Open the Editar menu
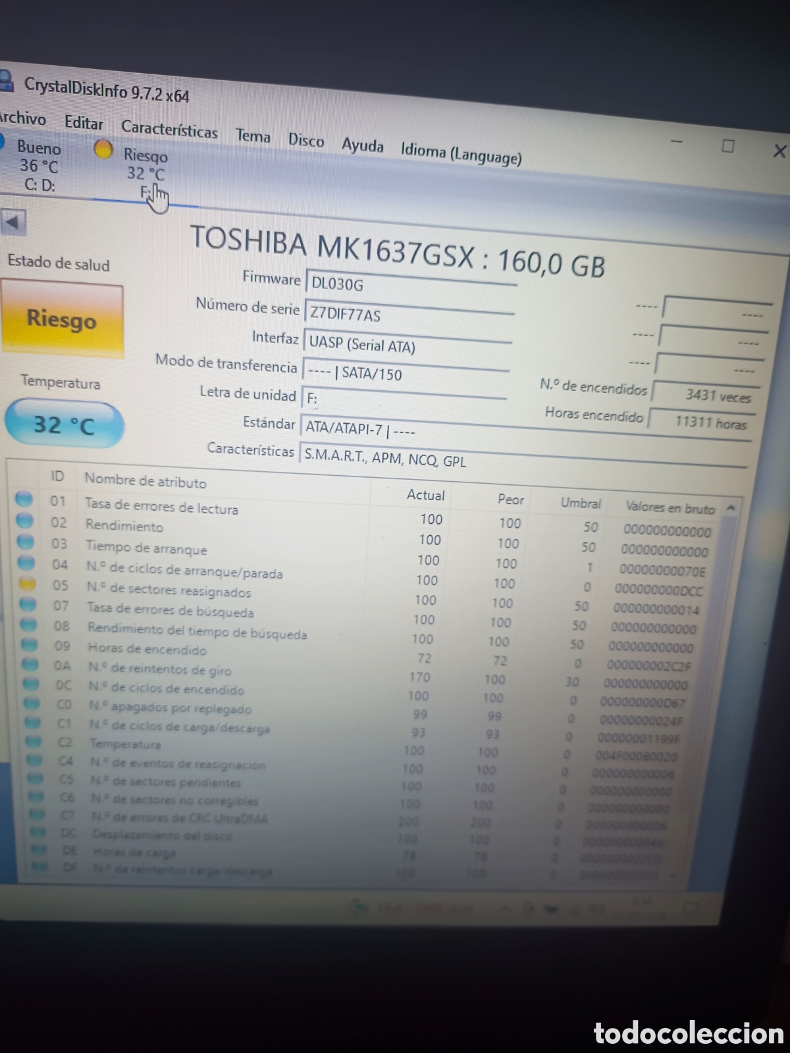Viewport: 790px width, 1053px height. coord(84,122)
